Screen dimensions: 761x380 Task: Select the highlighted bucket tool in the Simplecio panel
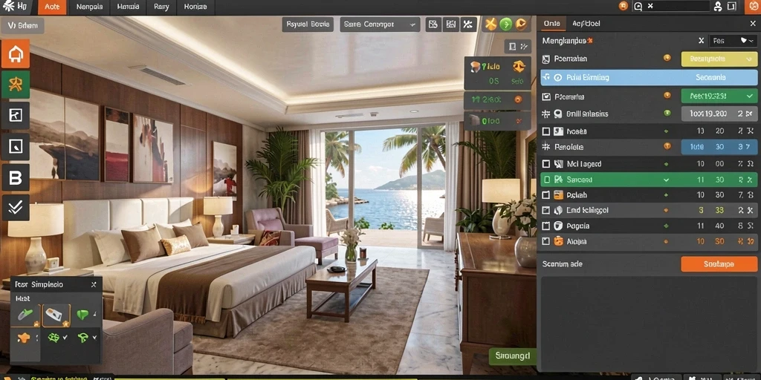[x=56, y=315]
